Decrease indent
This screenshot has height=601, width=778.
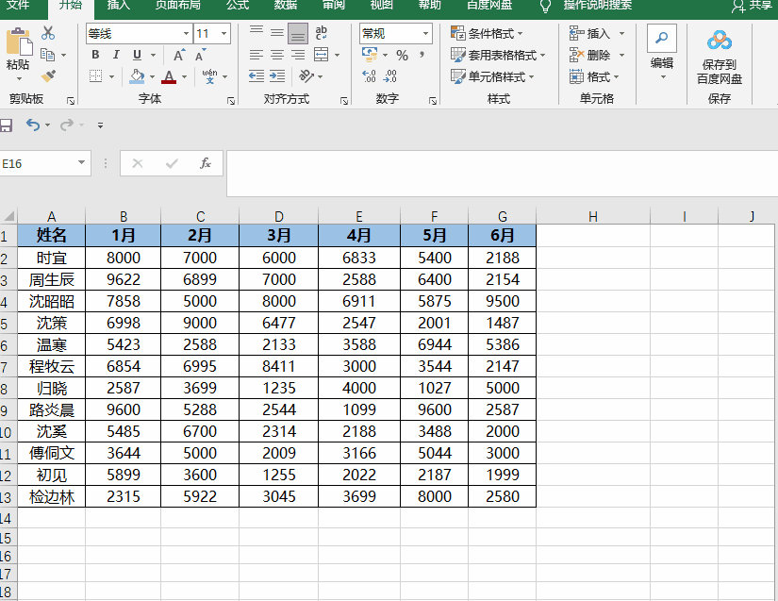click(257, 75)
